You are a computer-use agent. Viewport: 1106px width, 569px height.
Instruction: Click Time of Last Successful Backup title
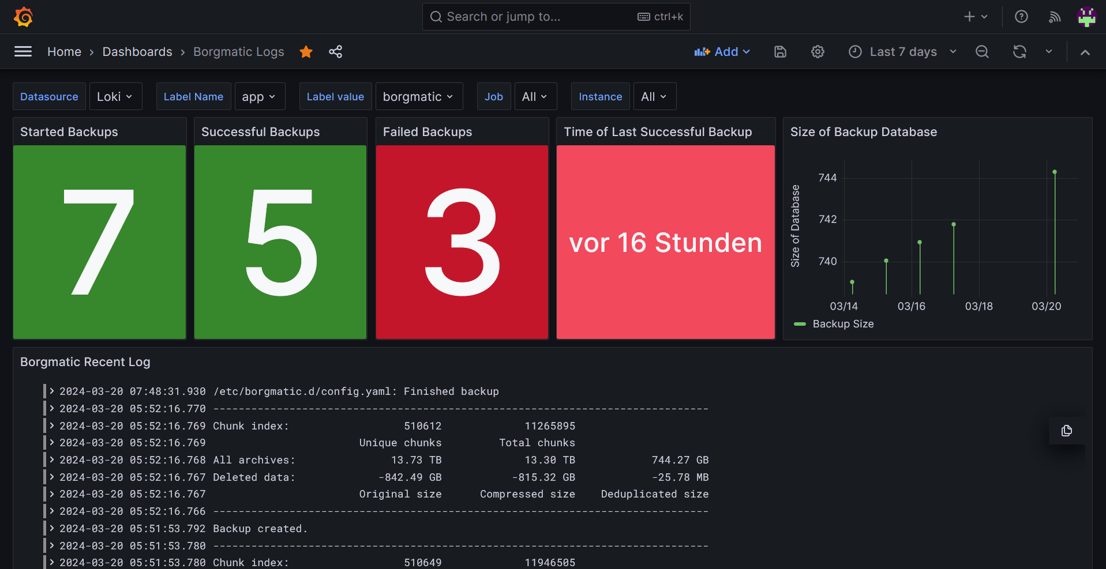[x=658, y=132]
